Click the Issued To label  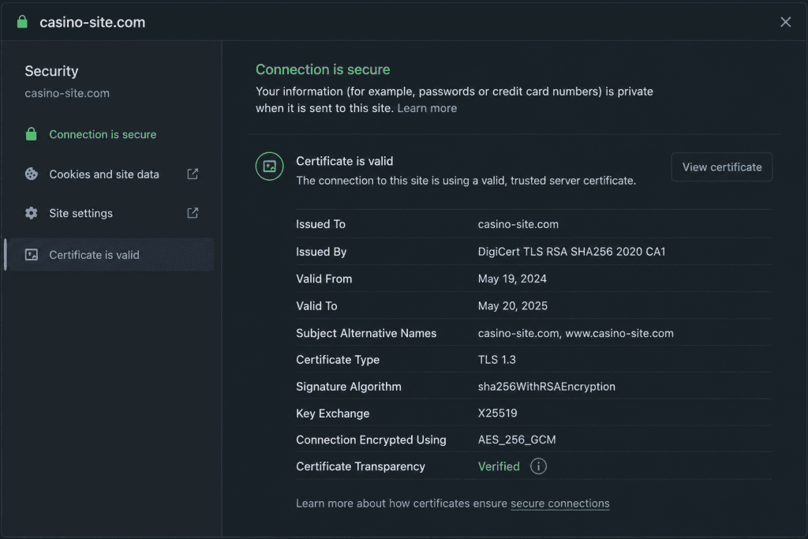(320, 224)
